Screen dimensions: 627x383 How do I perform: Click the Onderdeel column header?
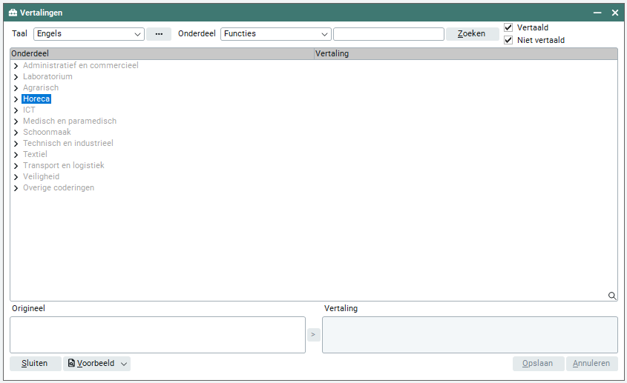[162, 54]
